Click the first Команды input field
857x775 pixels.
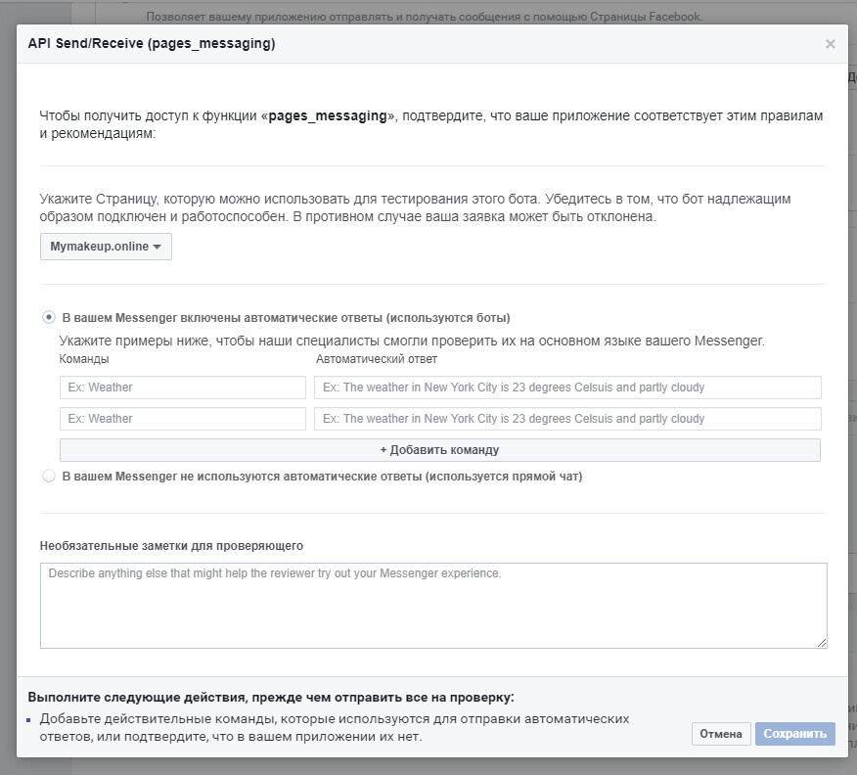point(183,387)
